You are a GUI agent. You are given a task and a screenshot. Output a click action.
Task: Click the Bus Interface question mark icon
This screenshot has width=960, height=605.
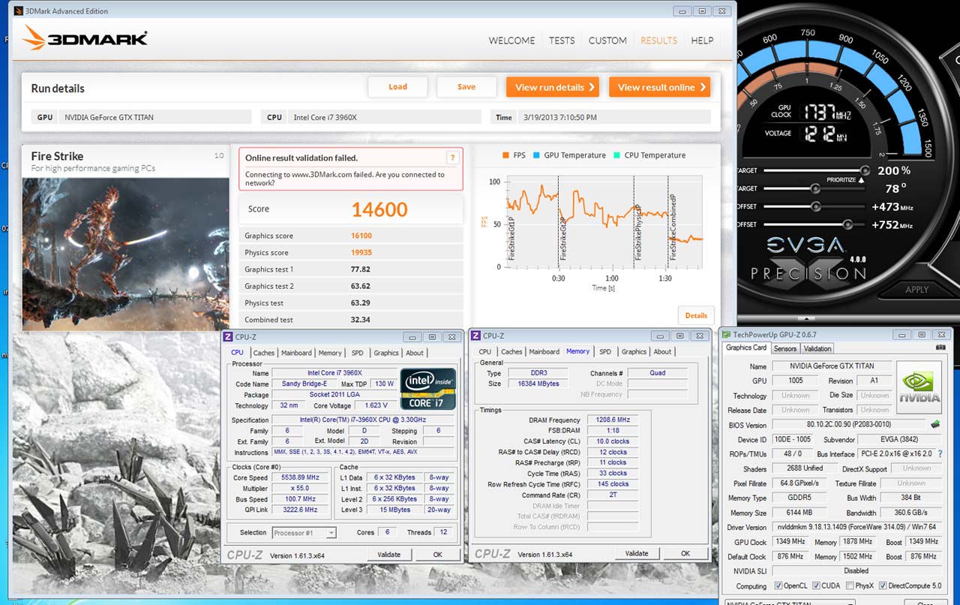click(940, 454)
